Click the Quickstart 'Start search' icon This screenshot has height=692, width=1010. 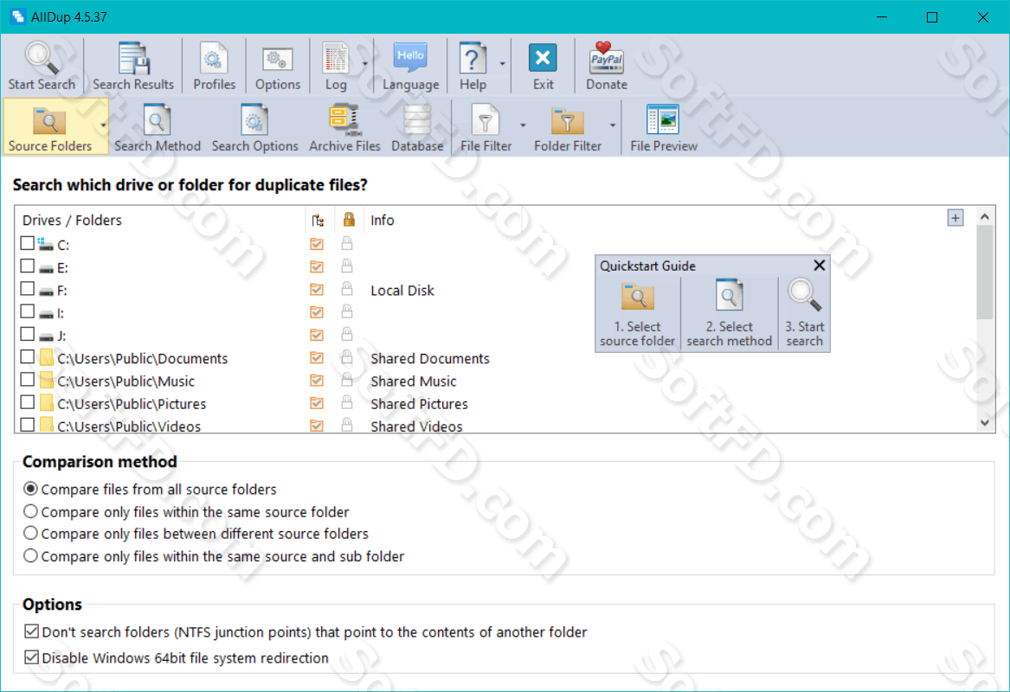click(x=805, y=296)
